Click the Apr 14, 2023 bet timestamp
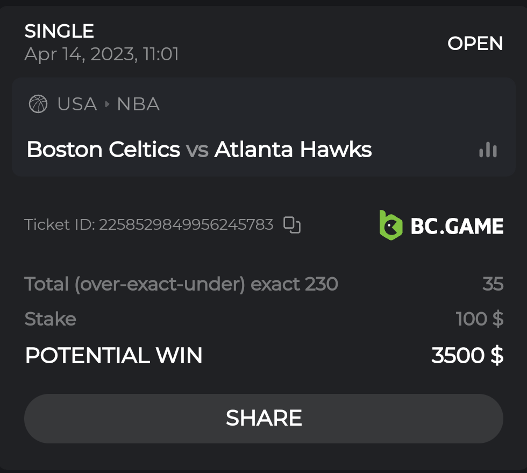 [x=102, y=54]
